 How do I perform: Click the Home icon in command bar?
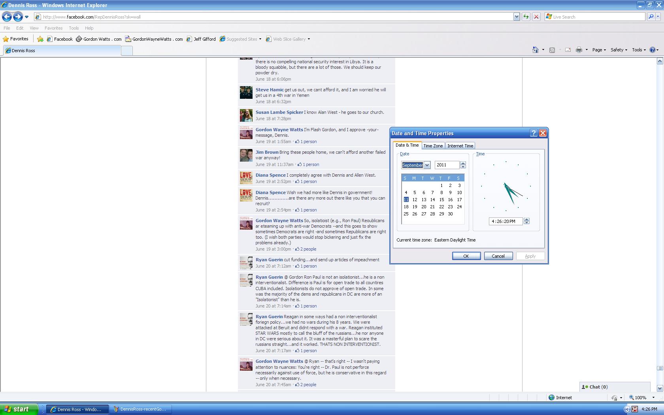point(535,50)
